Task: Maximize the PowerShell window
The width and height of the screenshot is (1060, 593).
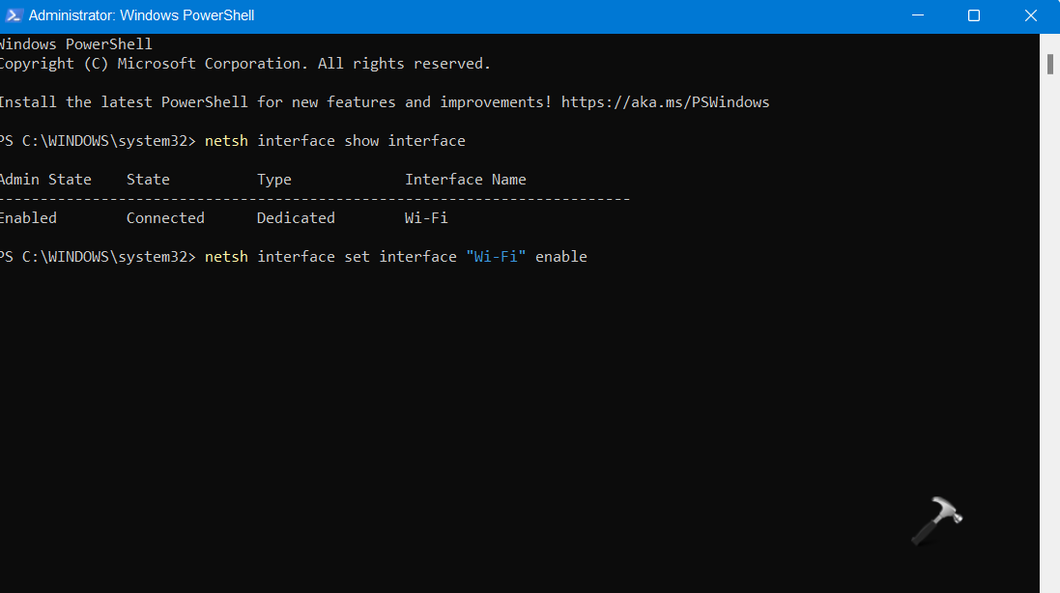Action: point(974,15)
